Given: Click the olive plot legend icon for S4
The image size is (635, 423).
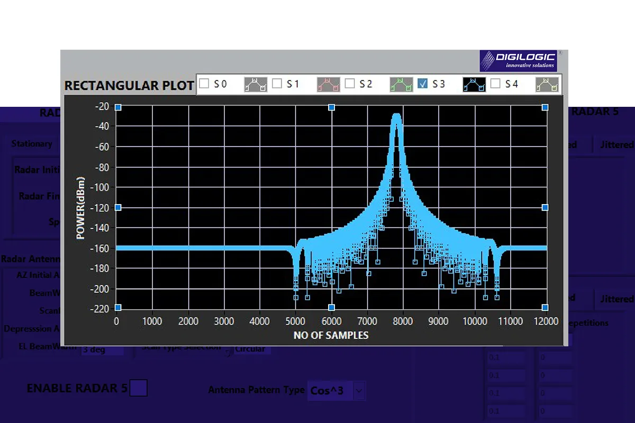Looking at the screenshot, I should point(547,84).
